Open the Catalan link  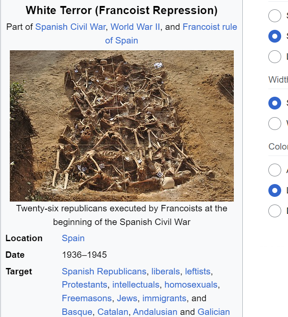tap(113, 312)
